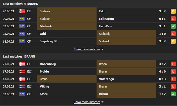177x106 pixels.
Task: Click the win badge for Stabaek vs Ham-Kam
Action: pos(173,26)
